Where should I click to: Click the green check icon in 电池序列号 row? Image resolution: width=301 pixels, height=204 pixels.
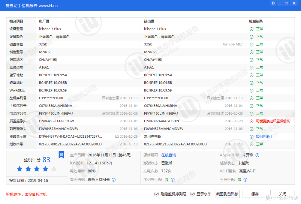pos(251,114)
